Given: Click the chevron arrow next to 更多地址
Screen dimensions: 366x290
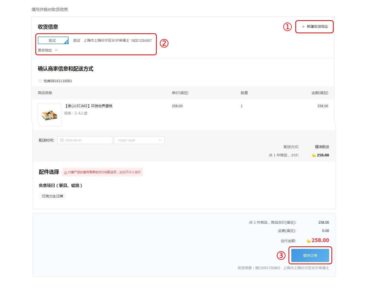Looking at the screenshot, I should 56,50.
